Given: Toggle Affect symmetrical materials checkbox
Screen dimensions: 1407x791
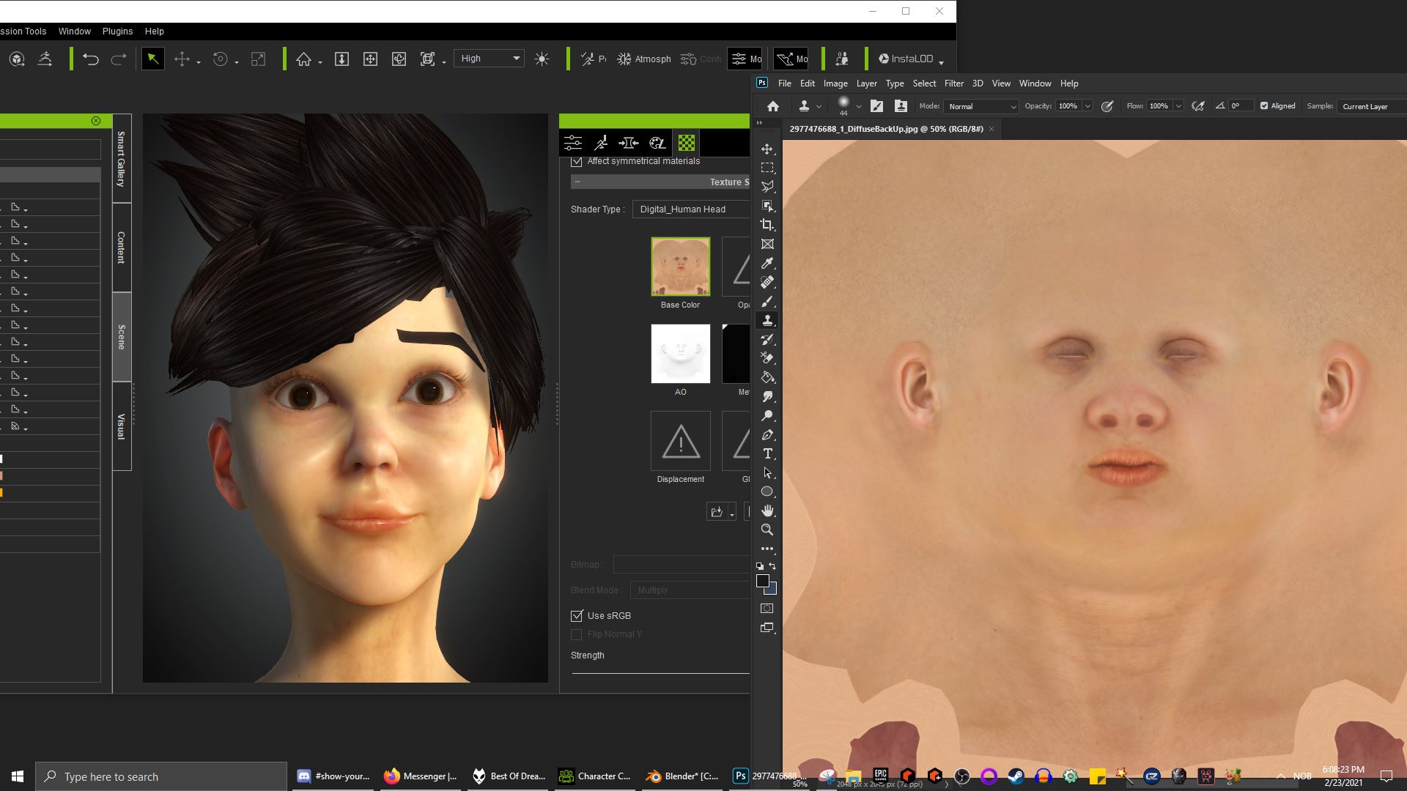Looking at the screenshot, I should [x=577, y=161].
